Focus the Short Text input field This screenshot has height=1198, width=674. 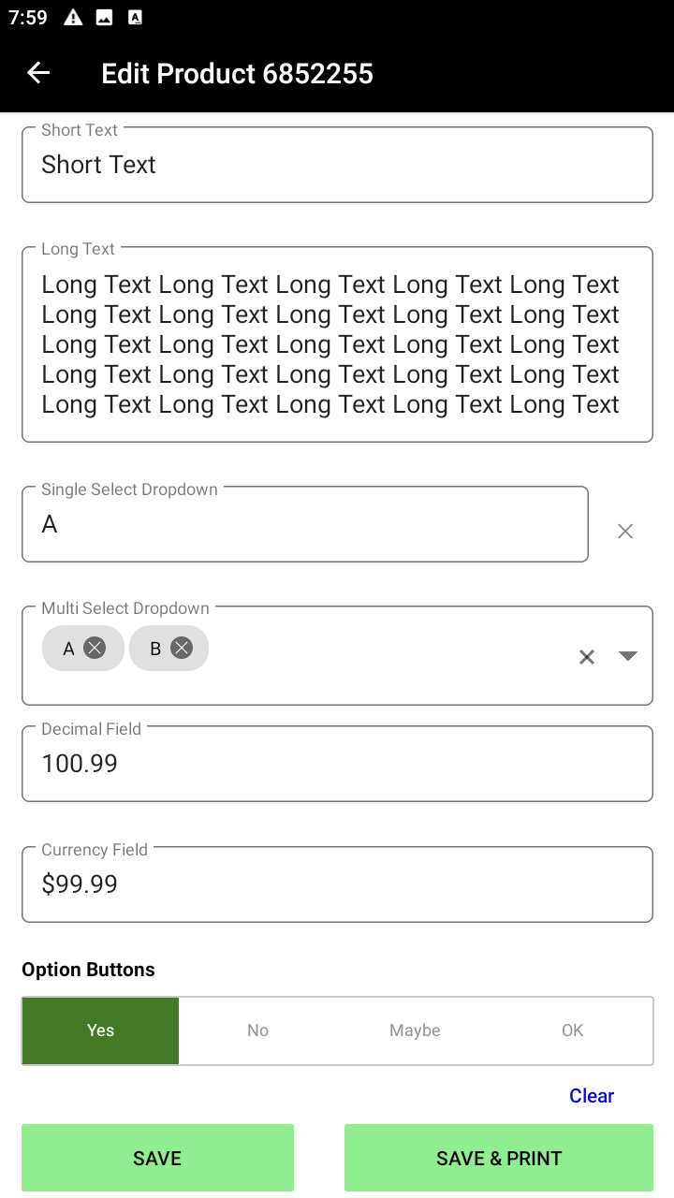337,165
